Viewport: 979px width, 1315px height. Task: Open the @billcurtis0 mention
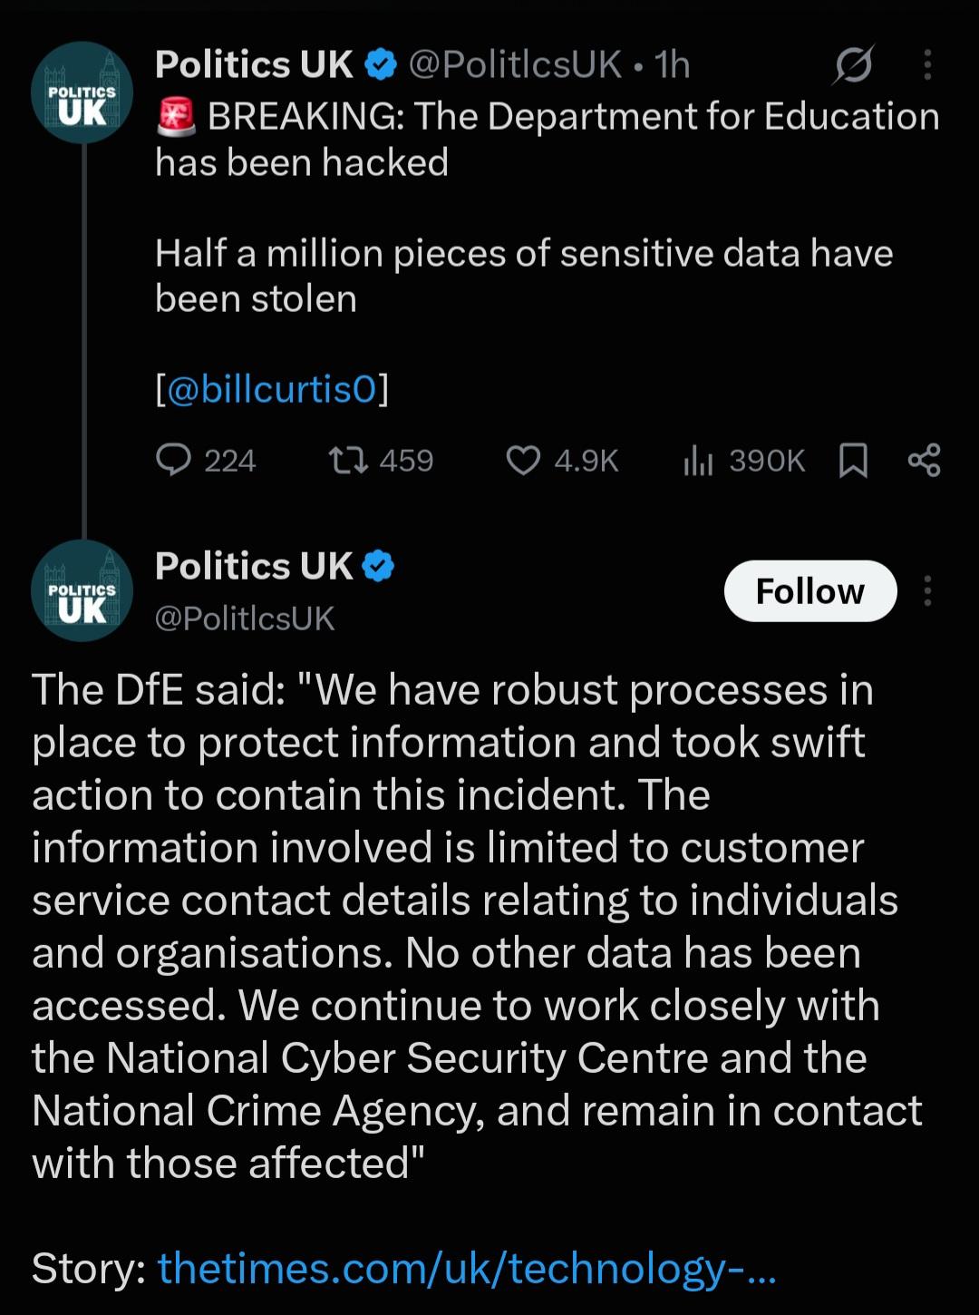click(272, 389)
